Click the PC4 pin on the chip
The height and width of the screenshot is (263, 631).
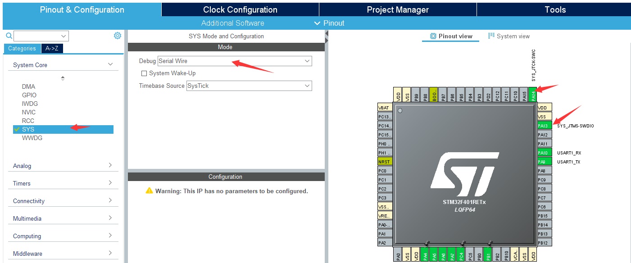[x=461, y=254]
